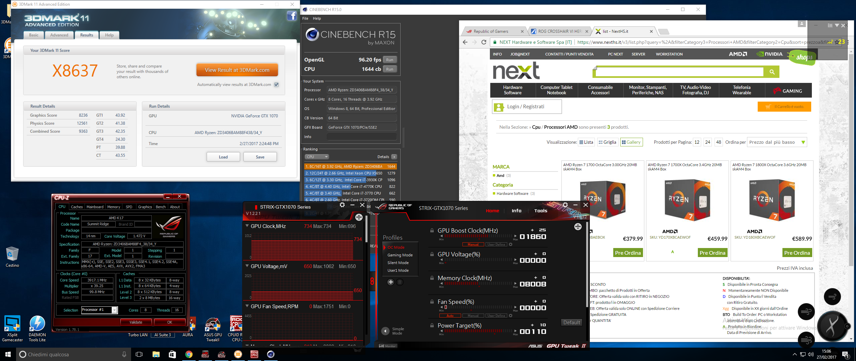Open Task View button in taskbar
The height and width of the screenshot is (361, 856).
click(139, 354)
